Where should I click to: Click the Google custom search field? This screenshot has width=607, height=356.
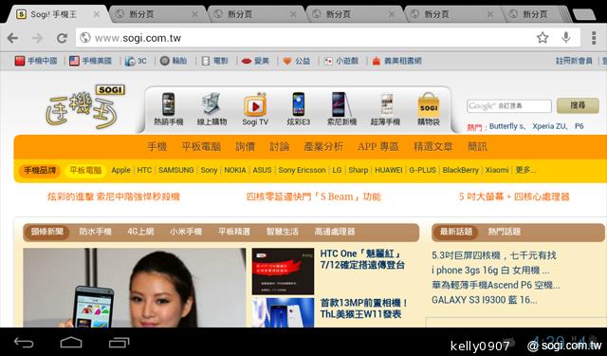509,105
